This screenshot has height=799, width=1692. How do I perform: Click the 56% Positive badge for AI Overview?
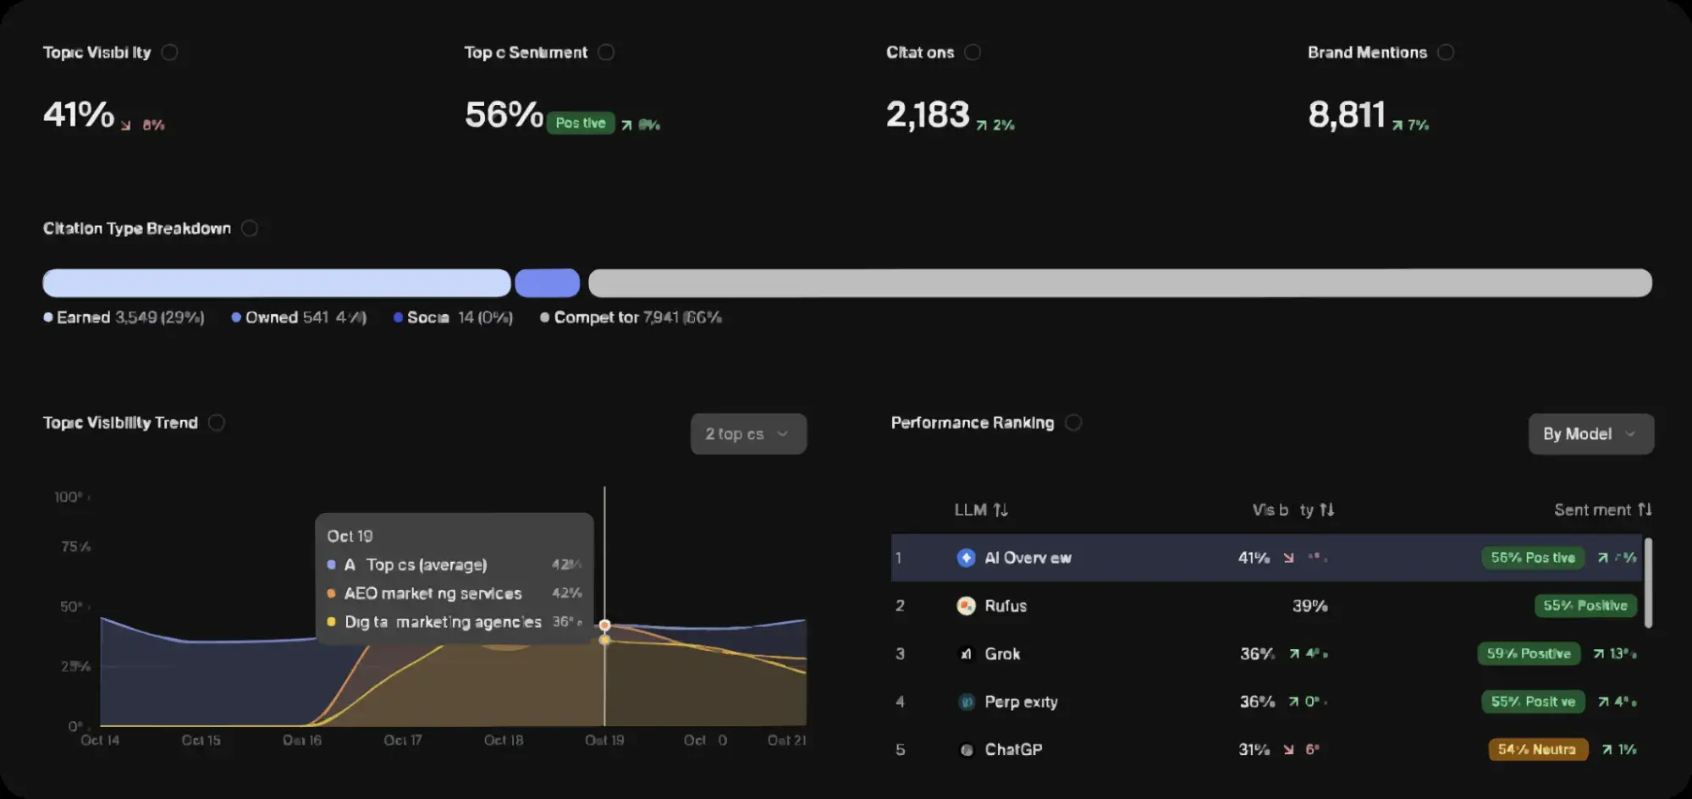pyautogui.click(x=1532, y=558)
